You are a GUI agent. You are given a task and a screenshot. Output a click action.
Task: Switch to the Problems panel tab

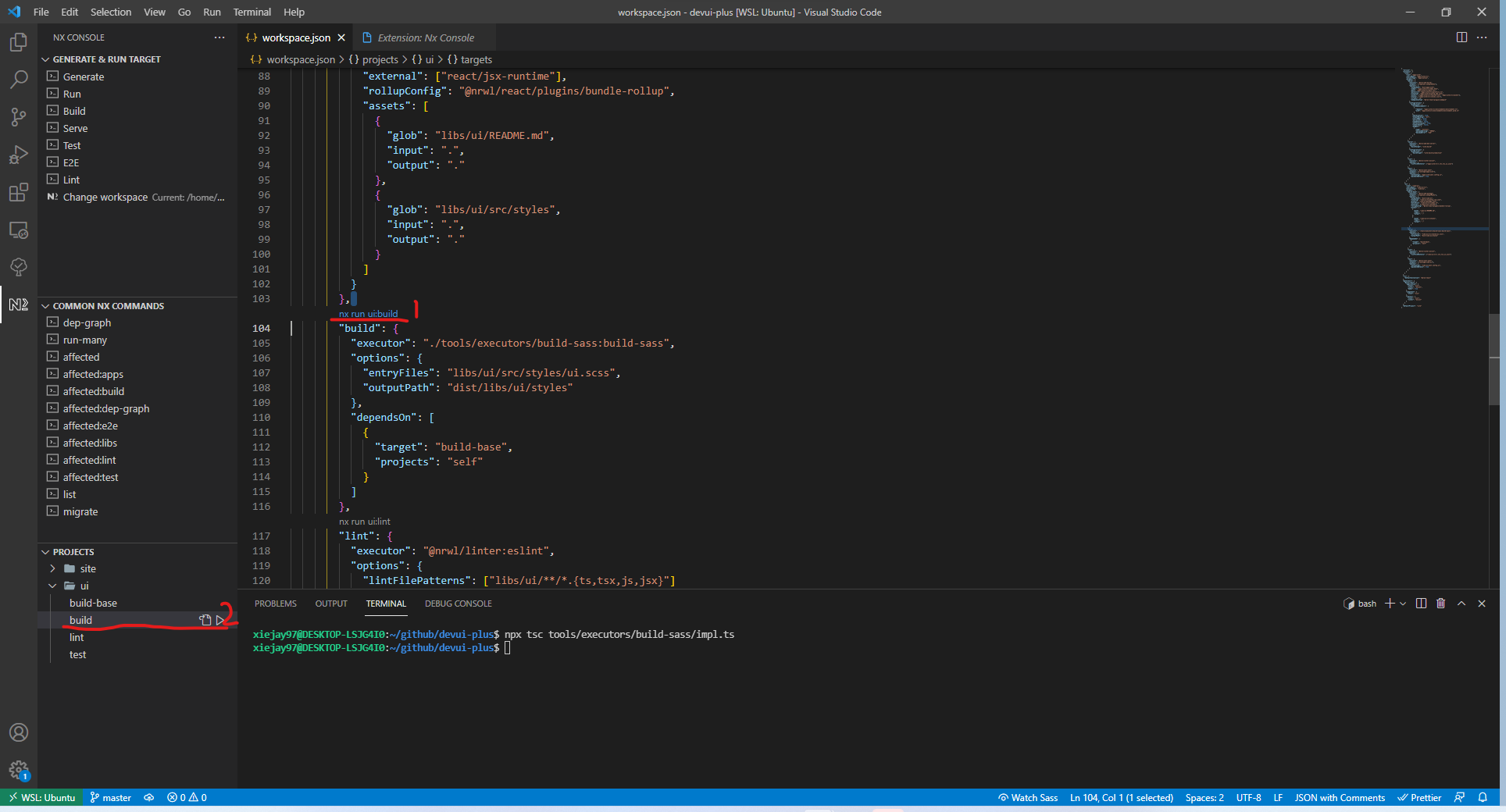point(276,604)
